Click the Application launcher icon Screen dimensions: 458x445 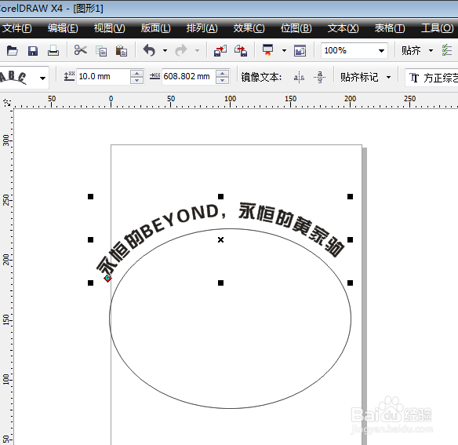click(x=268, y=50)
